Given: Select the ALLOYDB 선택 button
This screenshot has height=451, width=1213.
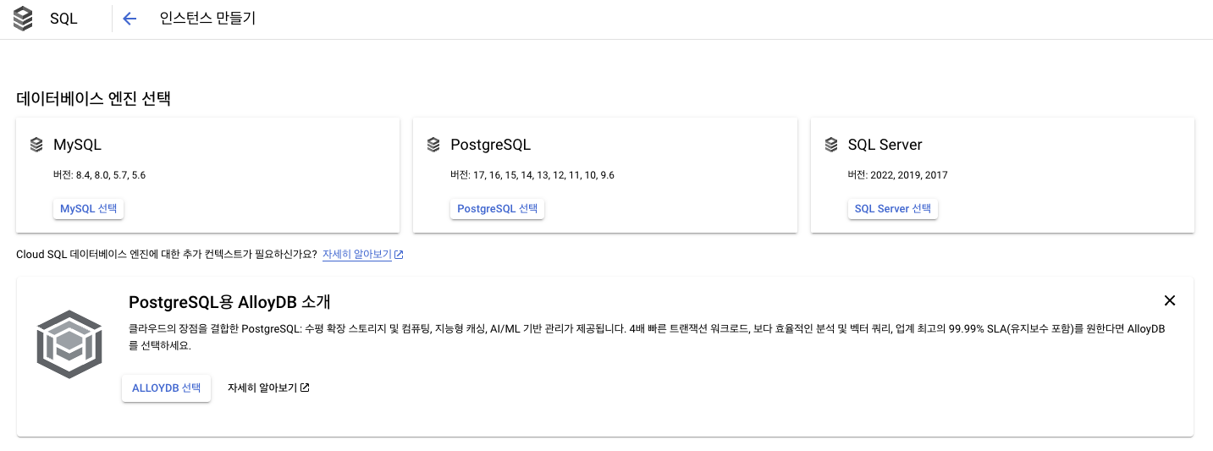Looking at the screenshot, I should pos(166,388).
